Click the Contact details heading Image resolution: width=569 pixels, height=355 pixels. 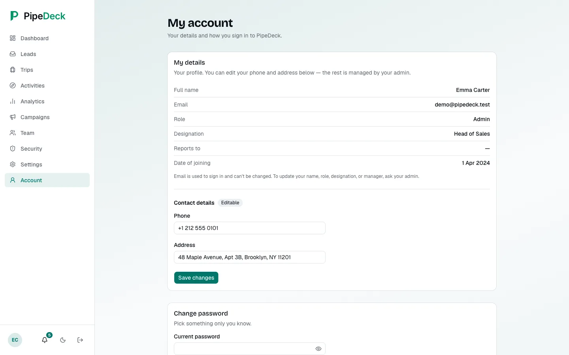pyautogui.click(x=194, y=203)
